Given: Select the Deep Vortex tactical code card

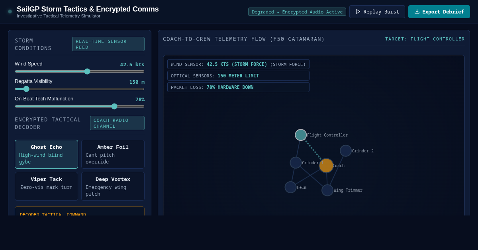Looking at the screenshot, I should [113, 186].
